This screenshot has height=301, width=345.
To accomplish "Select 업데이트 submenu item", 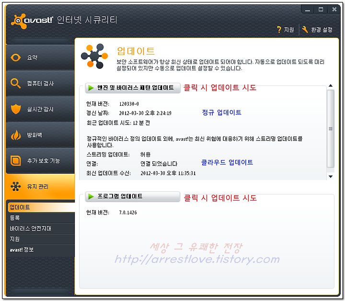I will pos(41,207).
